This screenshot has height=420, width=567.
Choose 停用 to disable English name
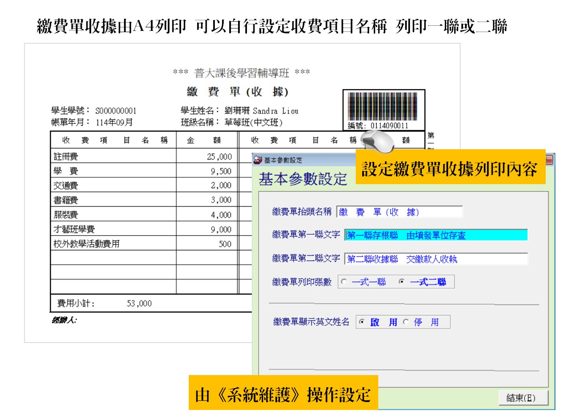(406, 322)
